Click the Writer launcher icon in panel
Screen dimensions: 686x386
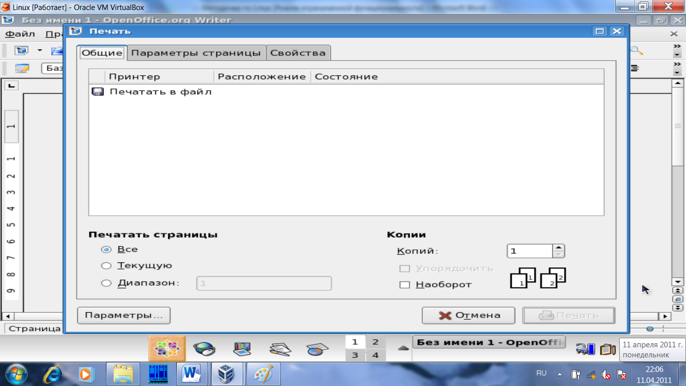[x=280, y=349]
